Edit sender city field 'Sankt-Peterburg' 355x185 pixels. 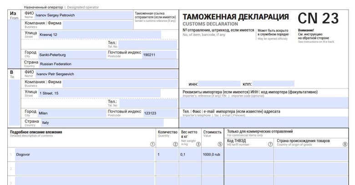(71, 54)
